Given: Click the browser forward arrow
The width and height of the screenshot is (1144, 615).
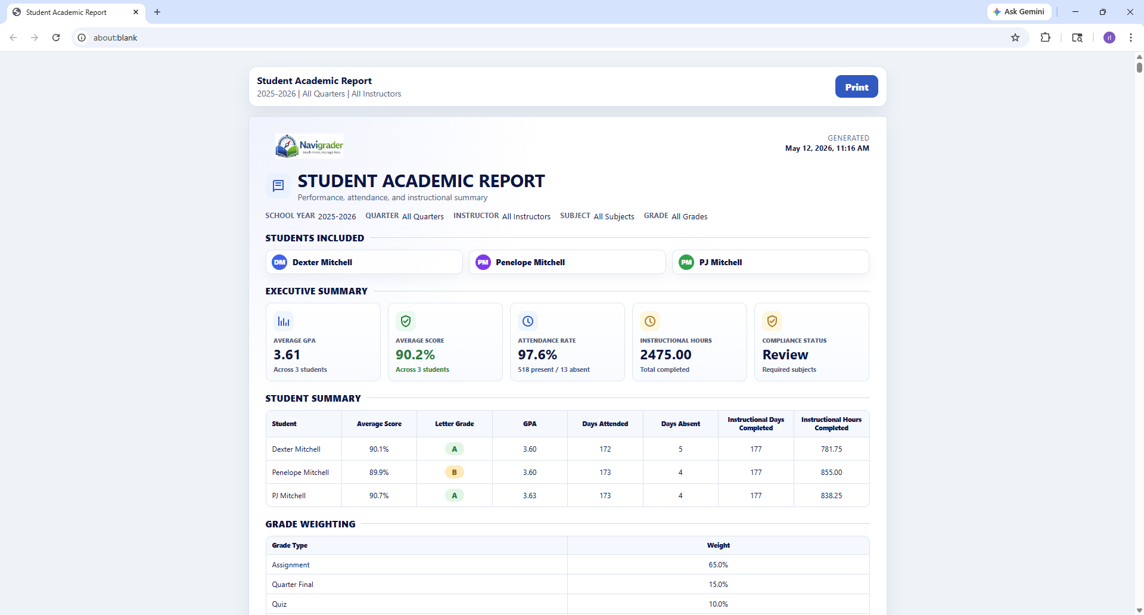Looking at the screenshot, I should pos(35,38).
